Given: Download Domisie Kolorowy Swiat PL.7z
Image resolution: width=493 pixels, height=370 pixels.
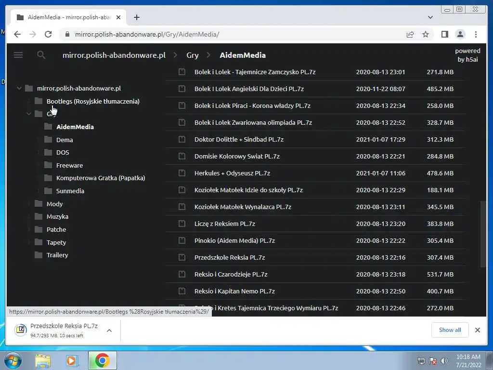Looking at the screenshot, I should [237, 157].
